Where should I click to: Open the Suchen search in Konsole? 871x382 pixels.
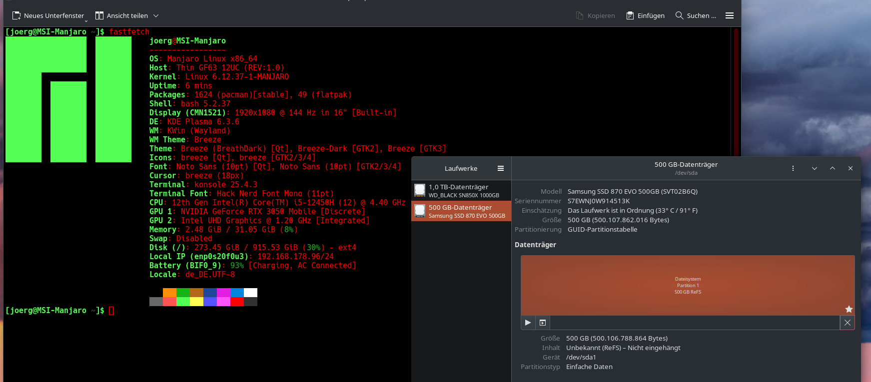coord(696,15)
